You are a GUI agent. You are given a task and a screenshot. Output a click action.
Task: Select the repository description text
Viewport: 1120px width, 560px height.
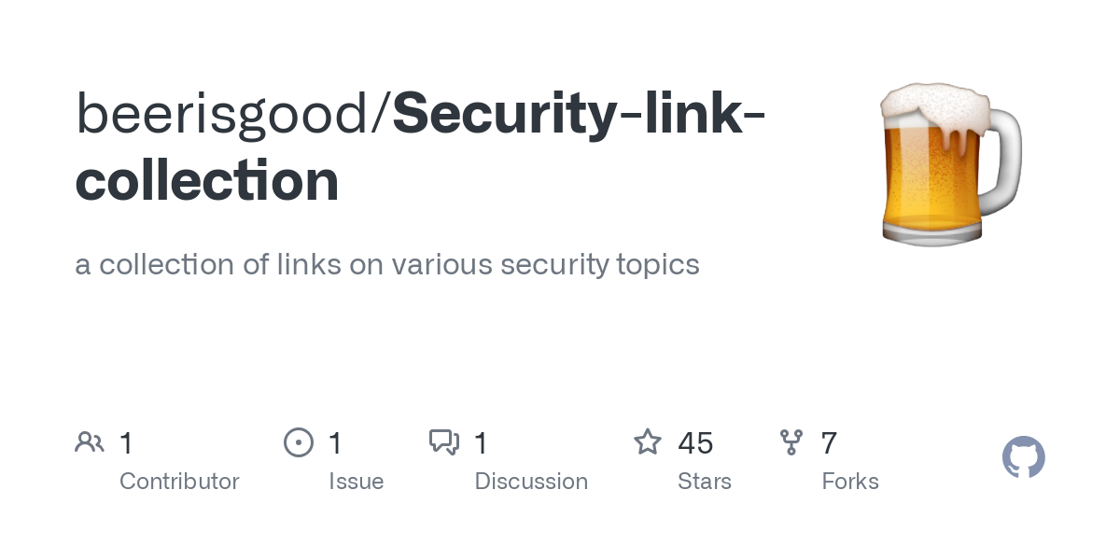click(x=387, y=264)
